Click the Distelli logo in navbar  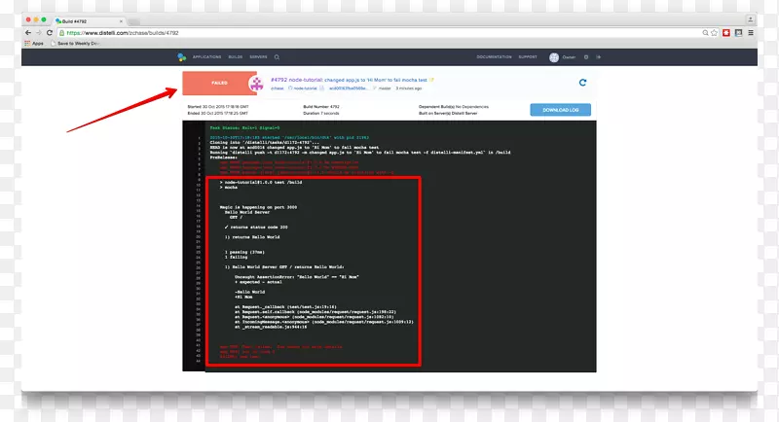tap(182, 57)
